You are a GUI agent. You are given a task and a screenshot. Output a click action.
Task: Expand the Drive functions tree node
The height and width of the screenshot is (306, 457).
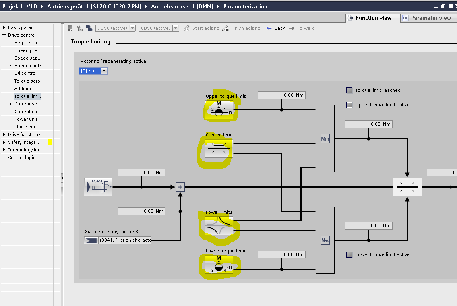(x=4, y=134)
